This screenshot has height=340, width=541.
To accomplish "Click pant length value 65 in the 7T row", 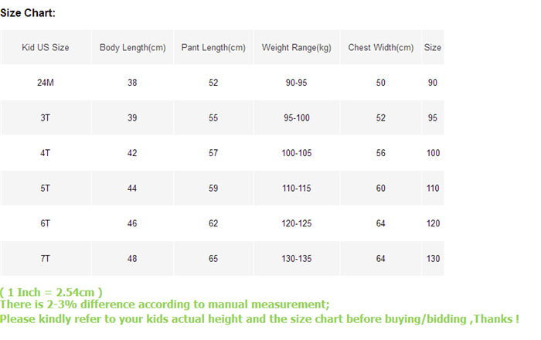I will click(213, 259).
